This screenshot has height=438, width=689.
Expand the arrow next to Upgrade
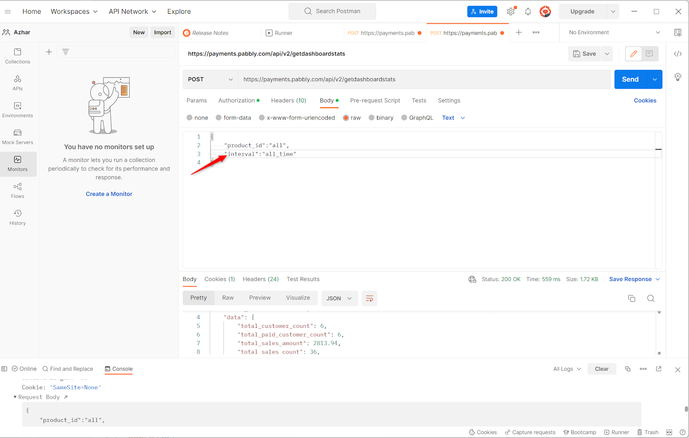tap(613, 11)
